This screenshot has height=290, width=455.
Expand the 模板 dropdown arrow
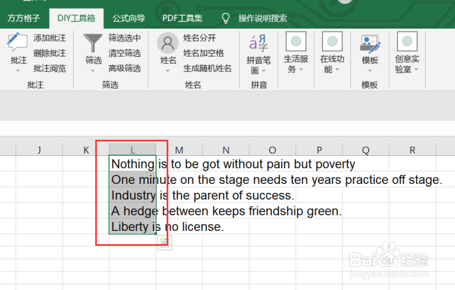pyautogui.click(x=370, y=70)
